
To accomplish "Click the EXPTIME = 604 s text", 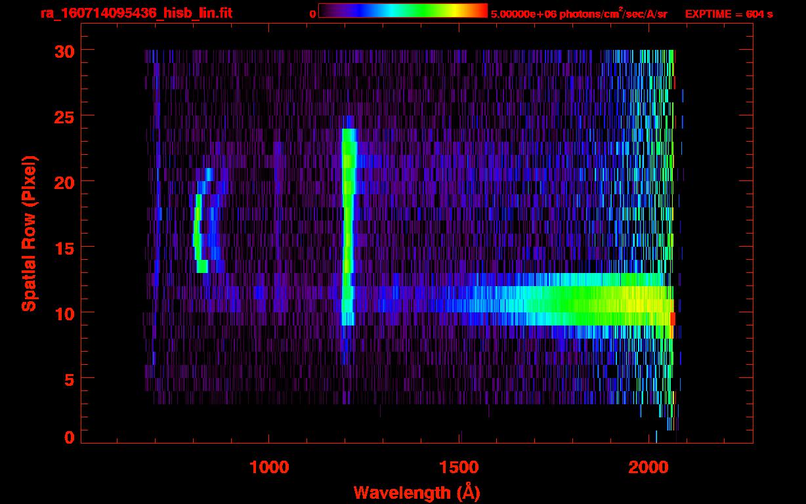I will point(729,14).
